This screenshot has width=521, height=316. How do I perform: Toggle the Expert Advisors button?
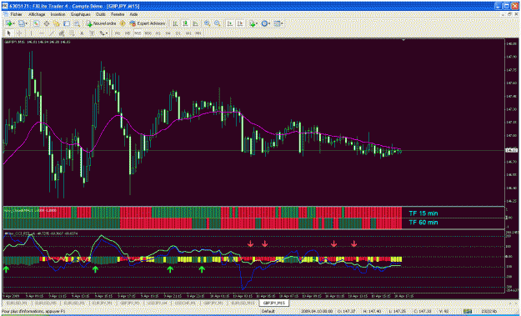[x=148, y=23]
